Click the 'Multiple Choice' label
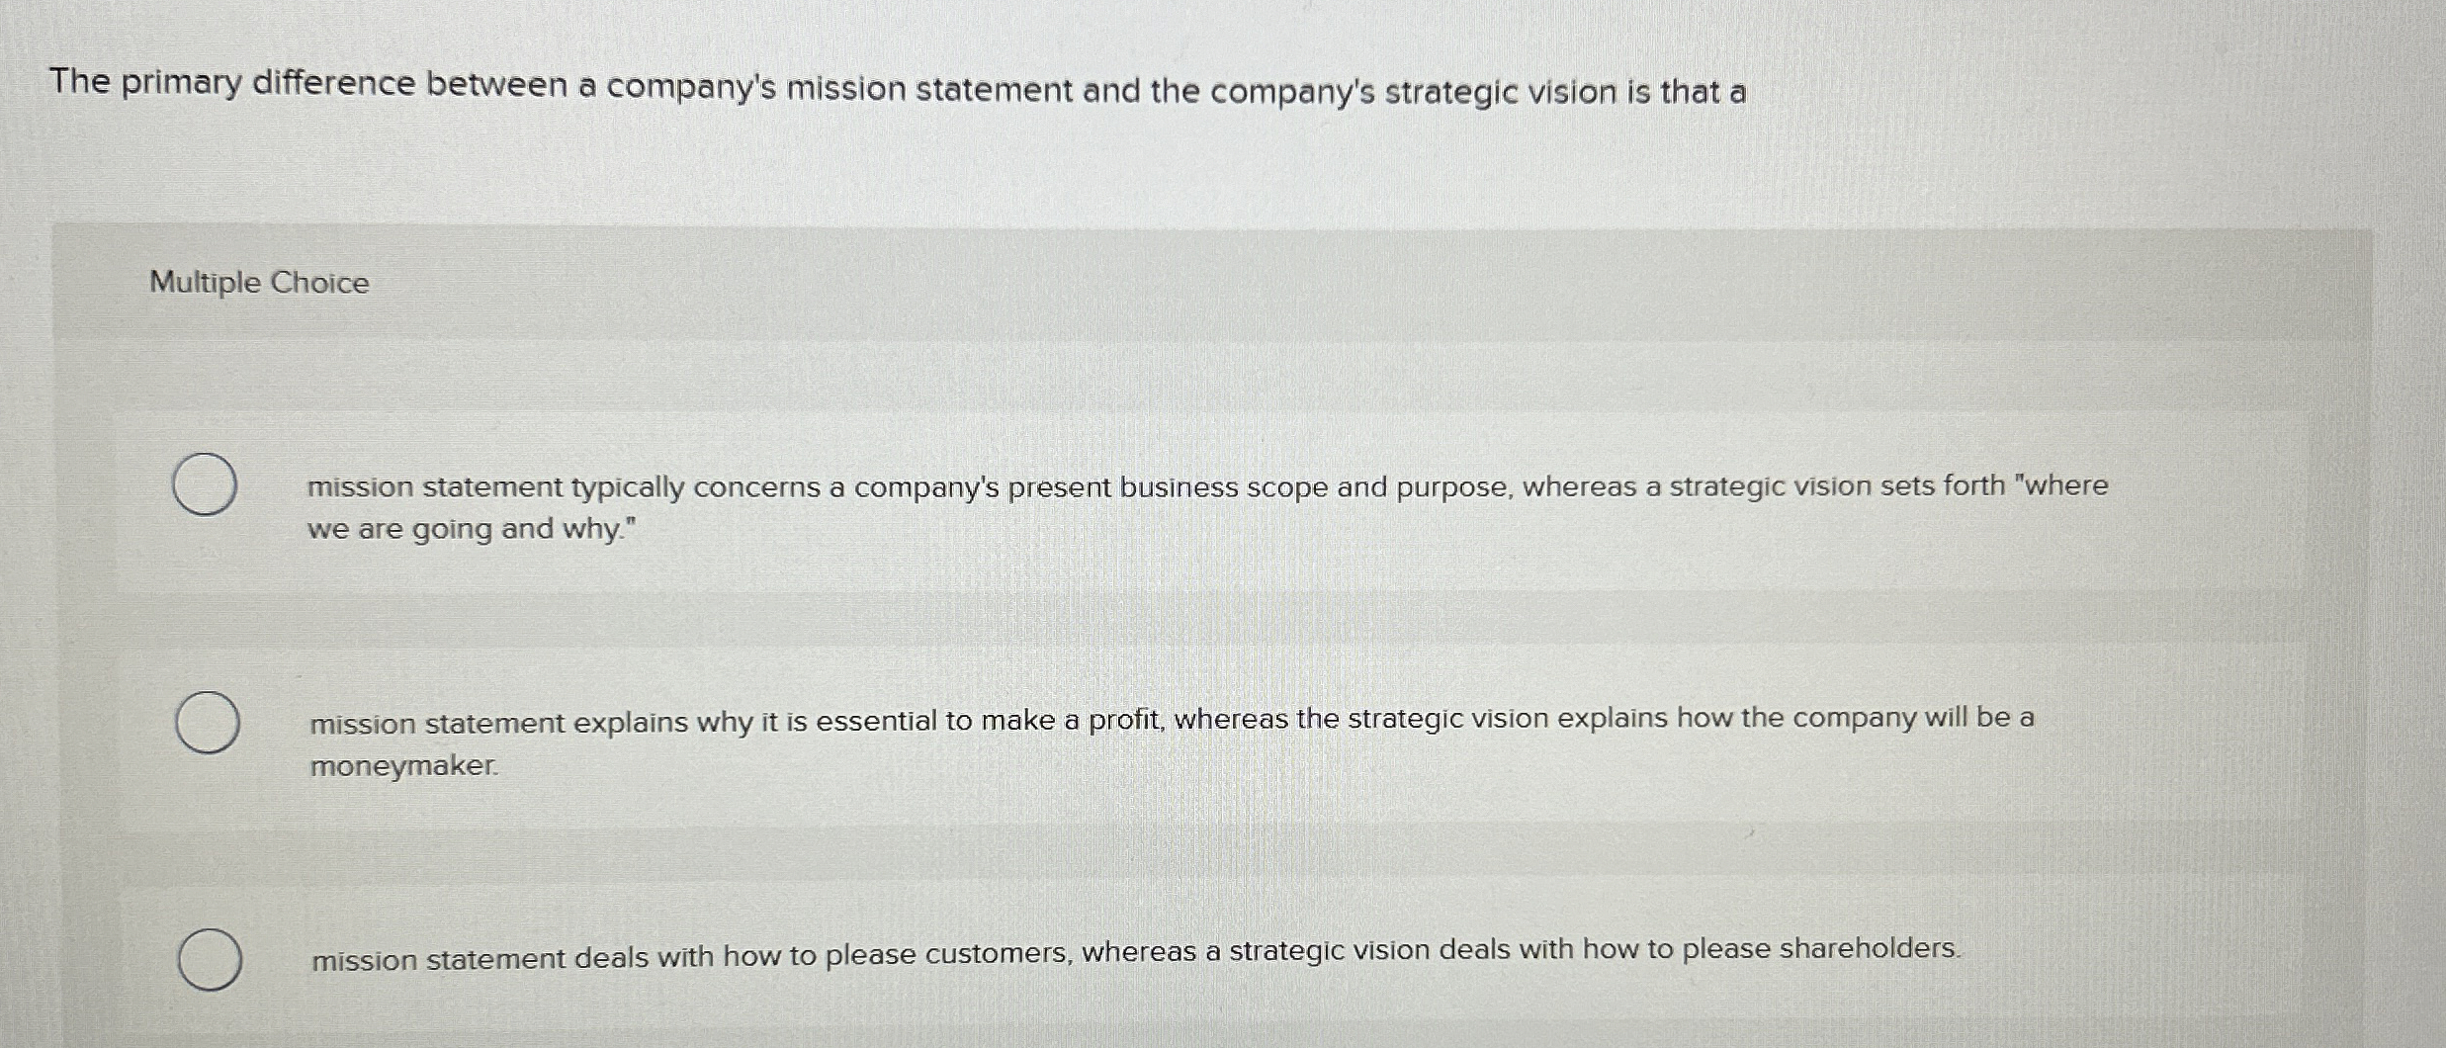The image size is (2446, 1048). 259,284
